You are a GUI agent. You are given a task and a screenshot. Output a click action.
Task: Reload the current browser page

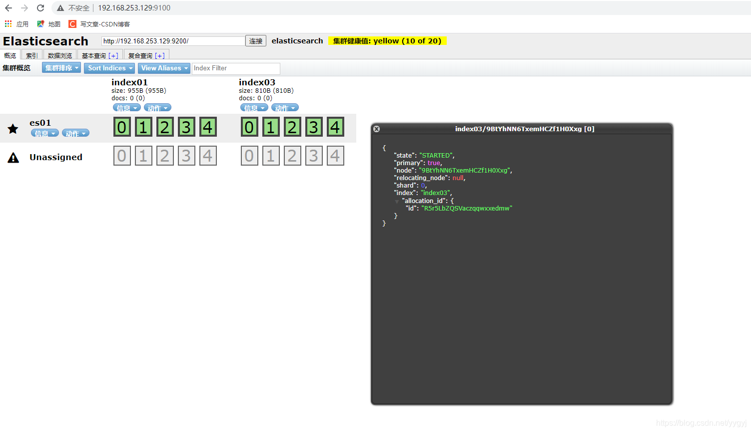point(40,8)
